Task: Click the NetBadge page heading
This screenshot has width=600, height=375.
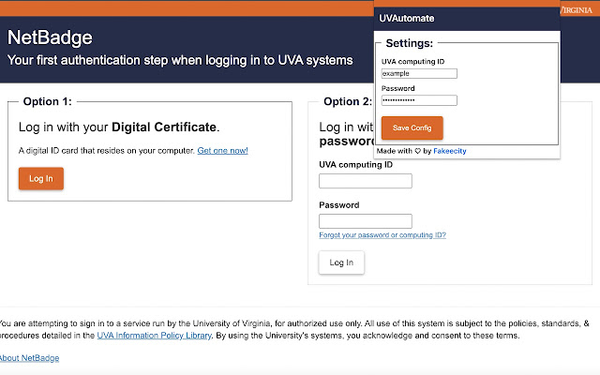Action: [x=50, y=37]
